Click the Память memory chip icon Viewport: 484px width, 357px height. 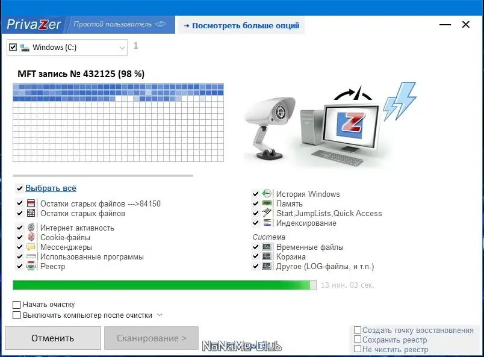(x=267, y=203)
